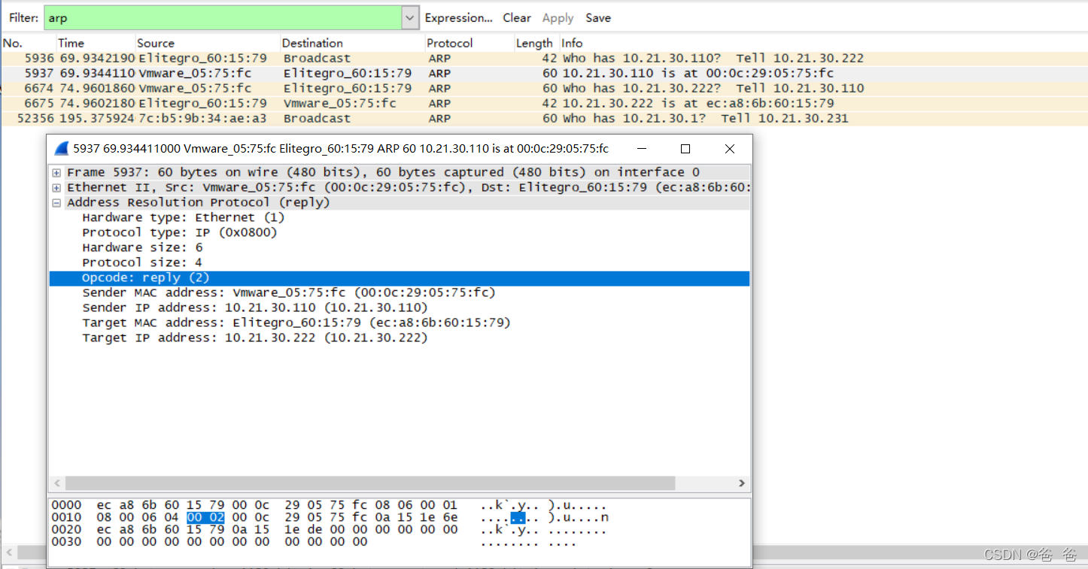Select Opcode: reply (2) field
This screenshot has width=1088, height=569.
click(x=400, y=278)
